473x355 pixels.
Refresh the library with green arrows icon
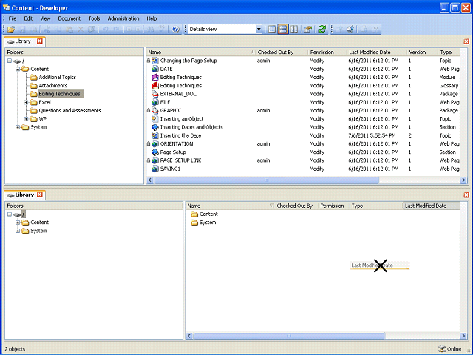[322, 30]
